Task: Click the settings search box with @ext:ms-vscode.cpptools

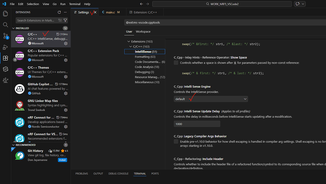Action: click(225, 23)
